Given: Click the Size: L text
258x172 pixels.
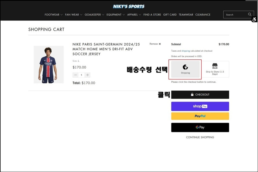Looking at the screenshot, I should pos(76,61).
